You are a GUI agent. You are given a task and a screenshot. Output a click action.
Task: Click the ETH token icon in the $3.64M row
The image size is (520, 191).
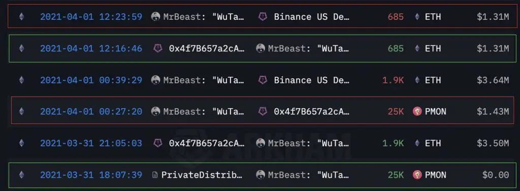[x=417, y=80]
